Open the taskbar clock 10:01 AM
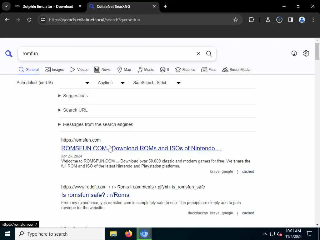The width and height of the screenshot is (320, 240). click(293, 234)
